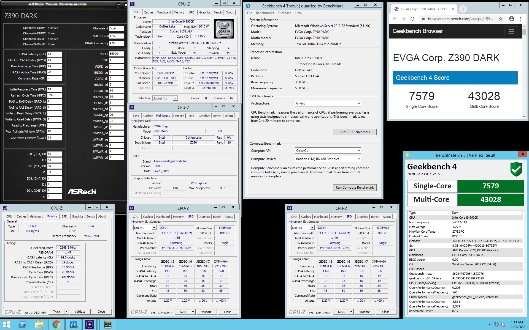Go forward in Chrome
Screen dimensions: 529x330
pos(404,19)
